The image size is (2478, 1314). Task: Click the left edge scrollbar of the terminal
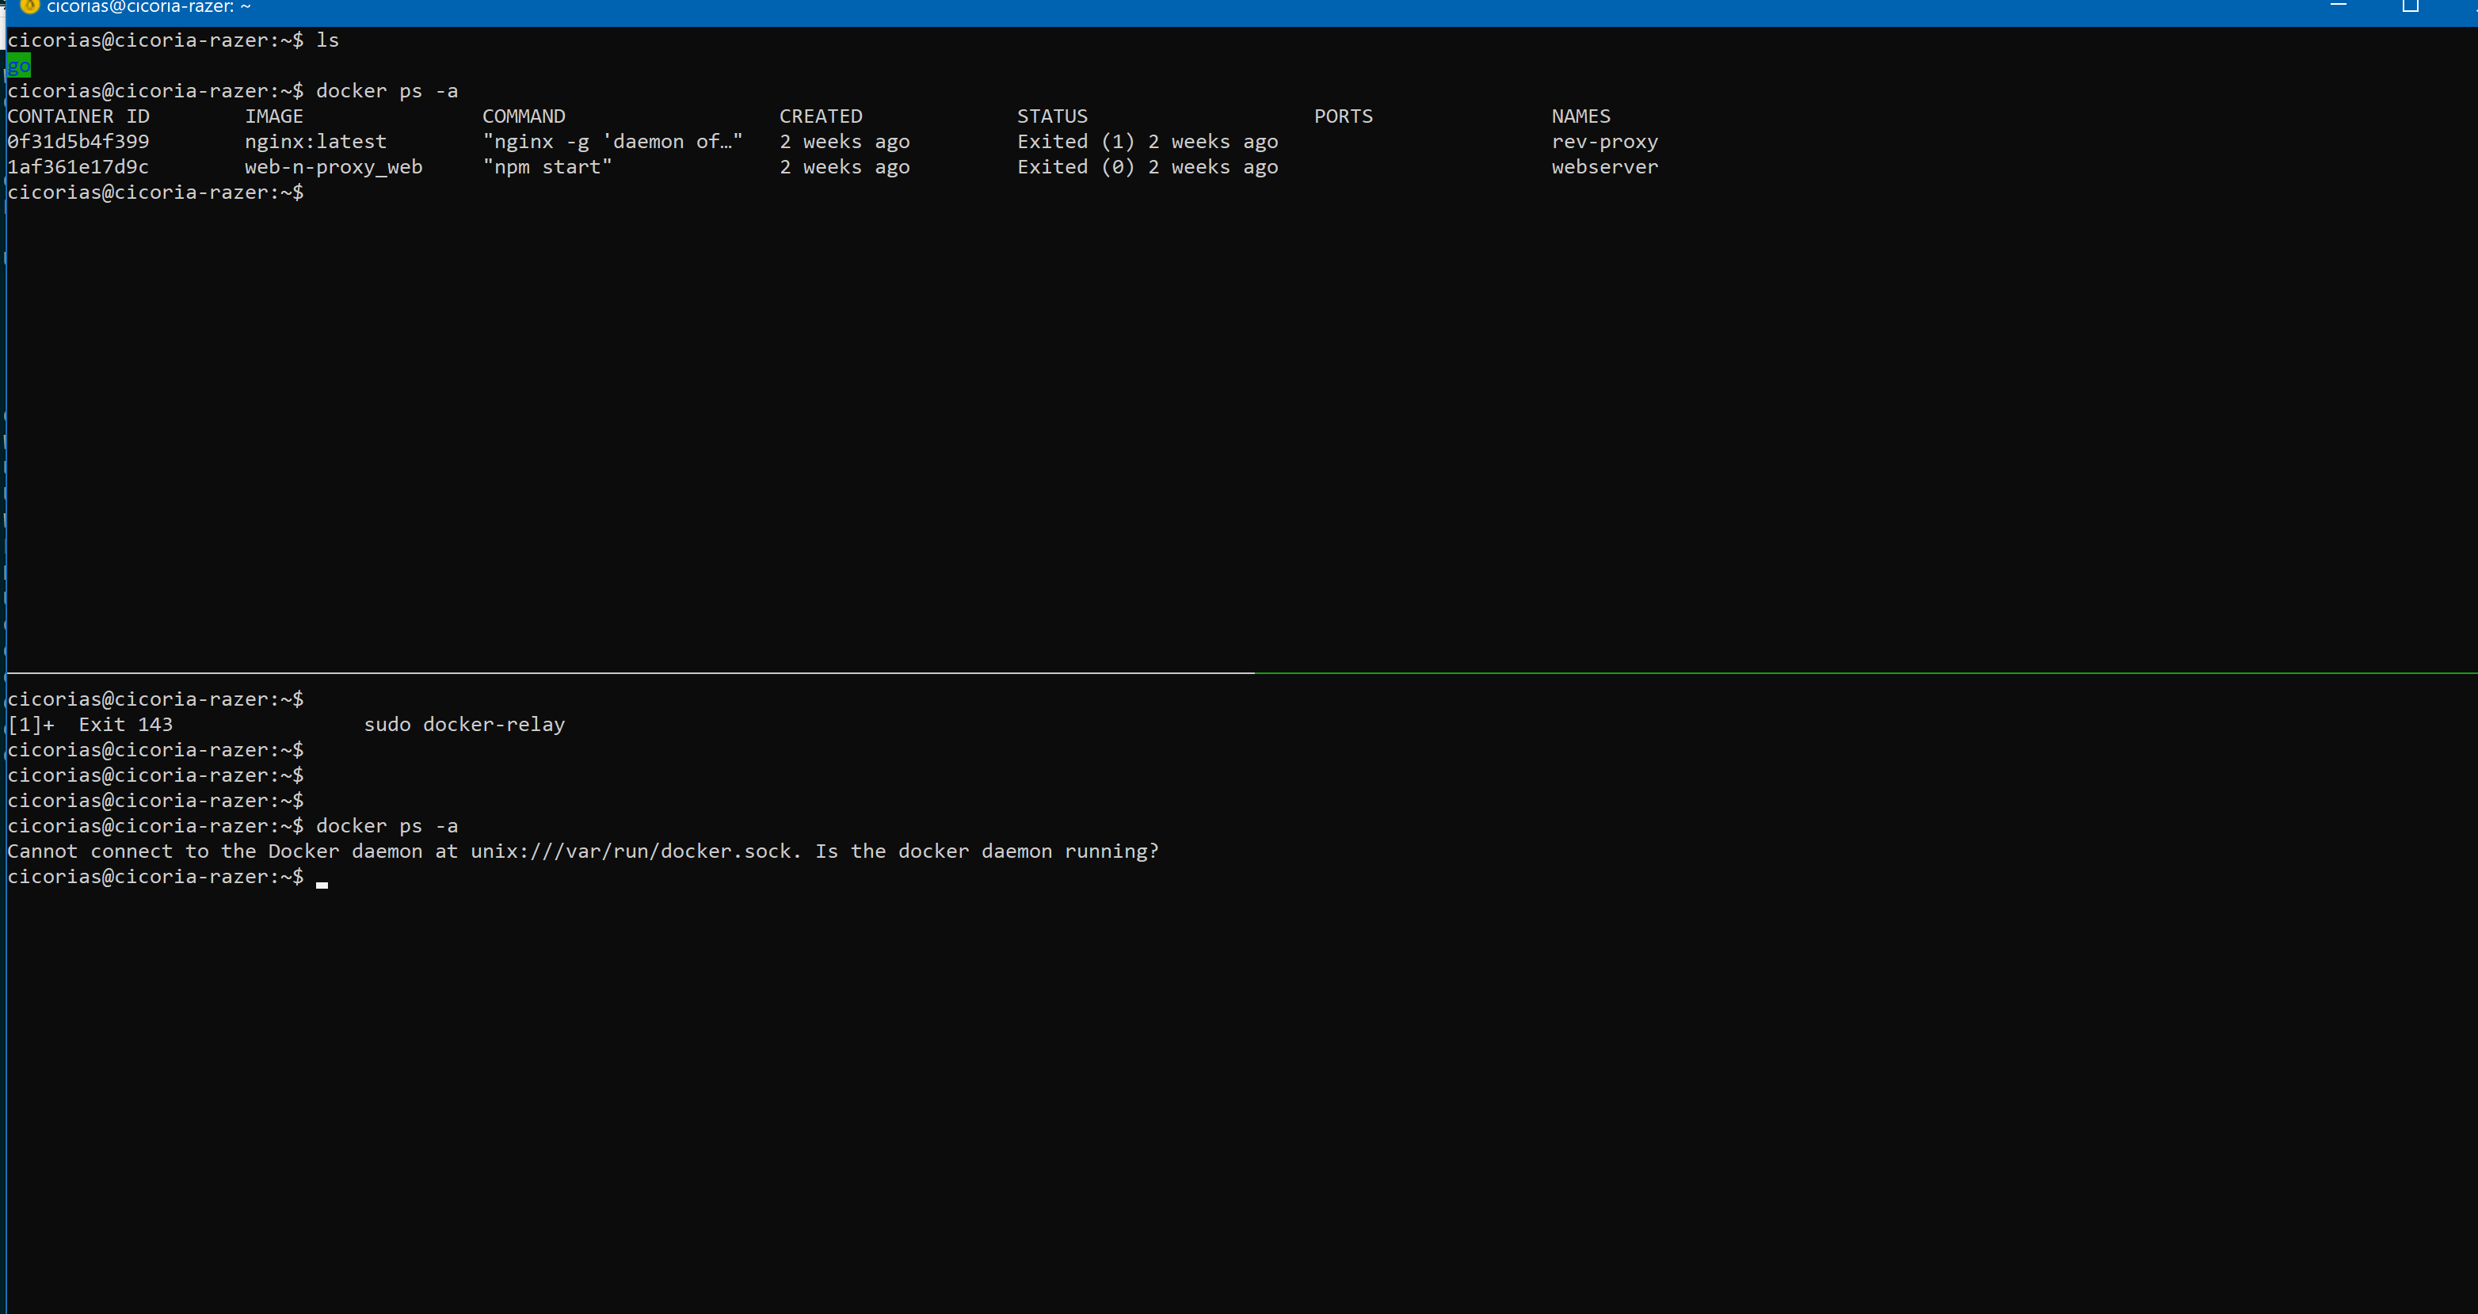[x=4, y=385]
